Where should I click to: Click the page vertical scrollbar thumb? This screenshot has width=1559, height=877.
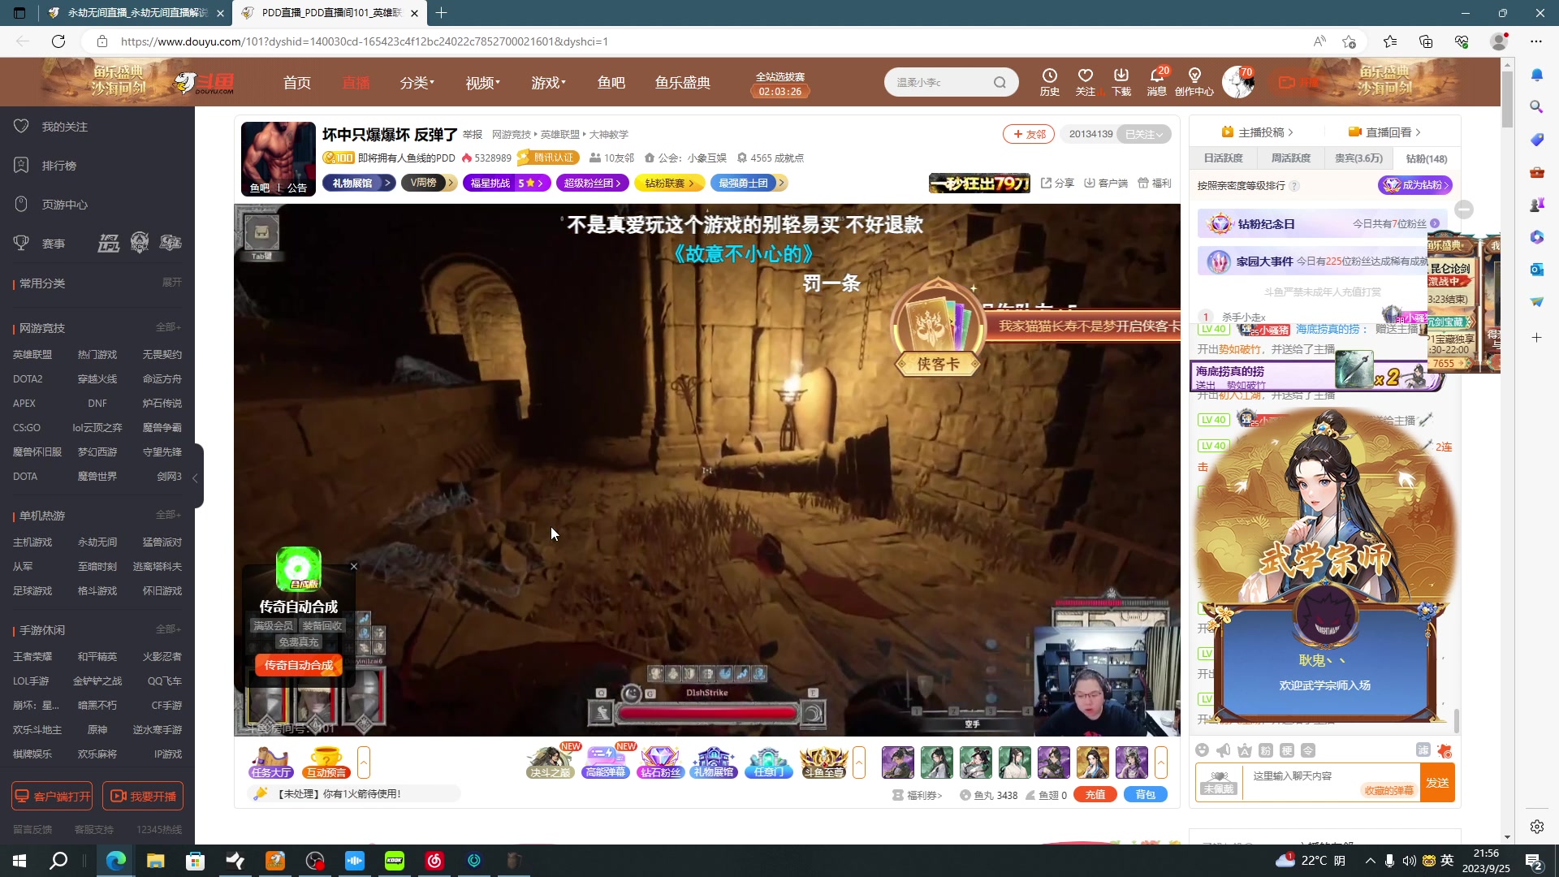[1507, 99]
